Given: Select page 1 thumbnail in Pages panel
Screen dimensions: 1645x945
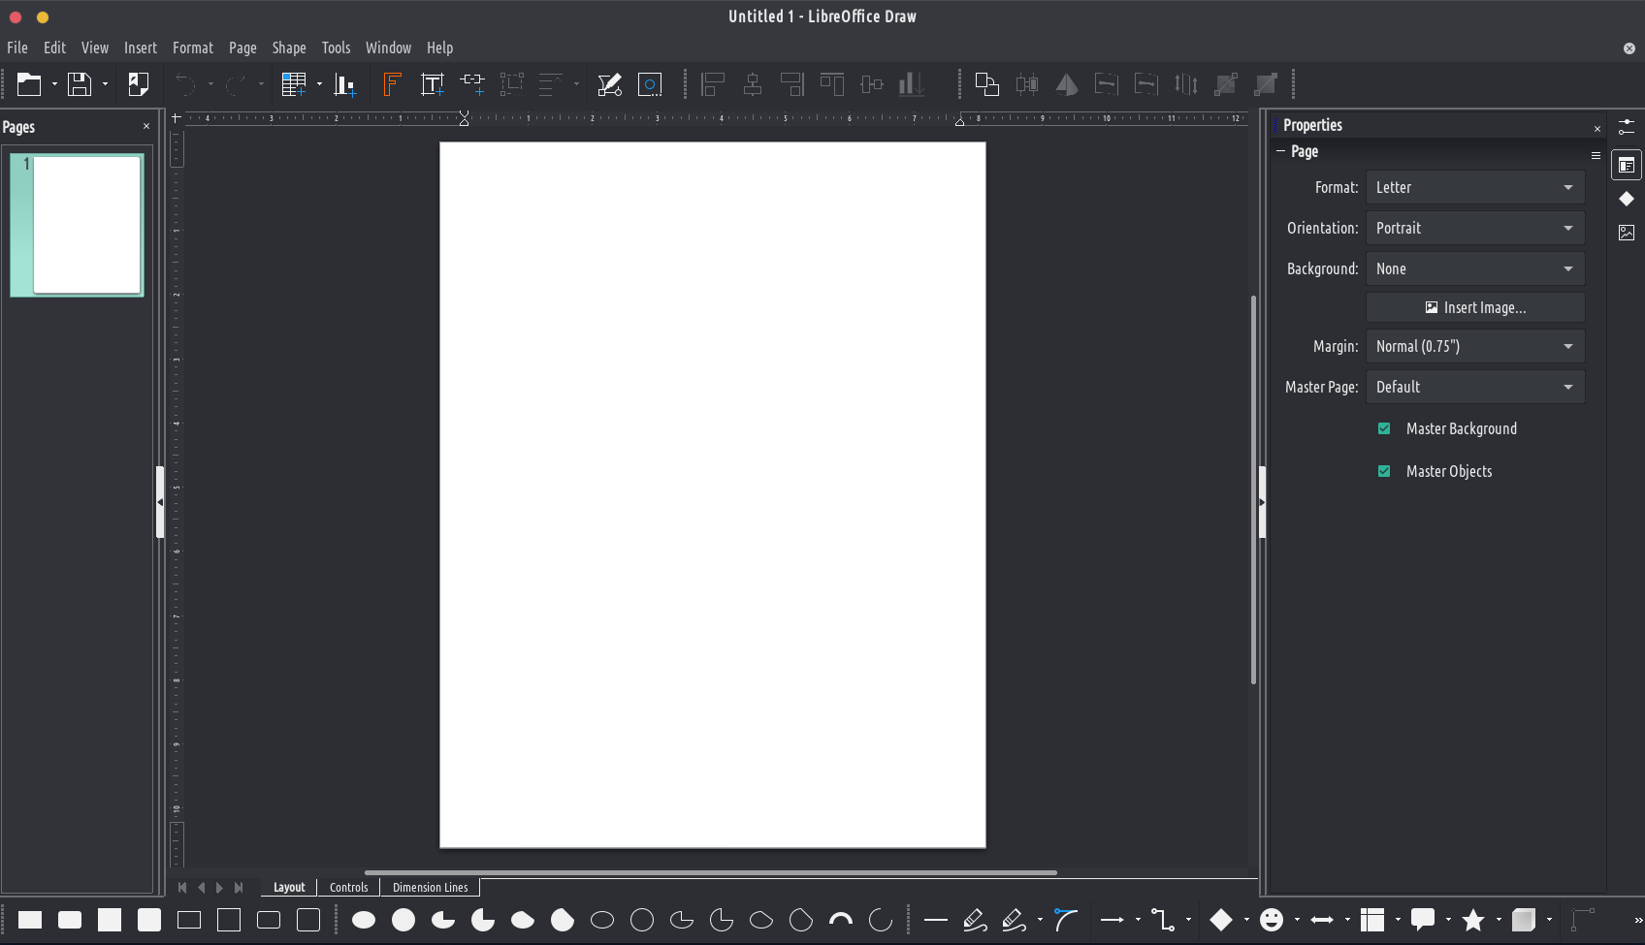Looking at the screenshot, I should 78,225.
